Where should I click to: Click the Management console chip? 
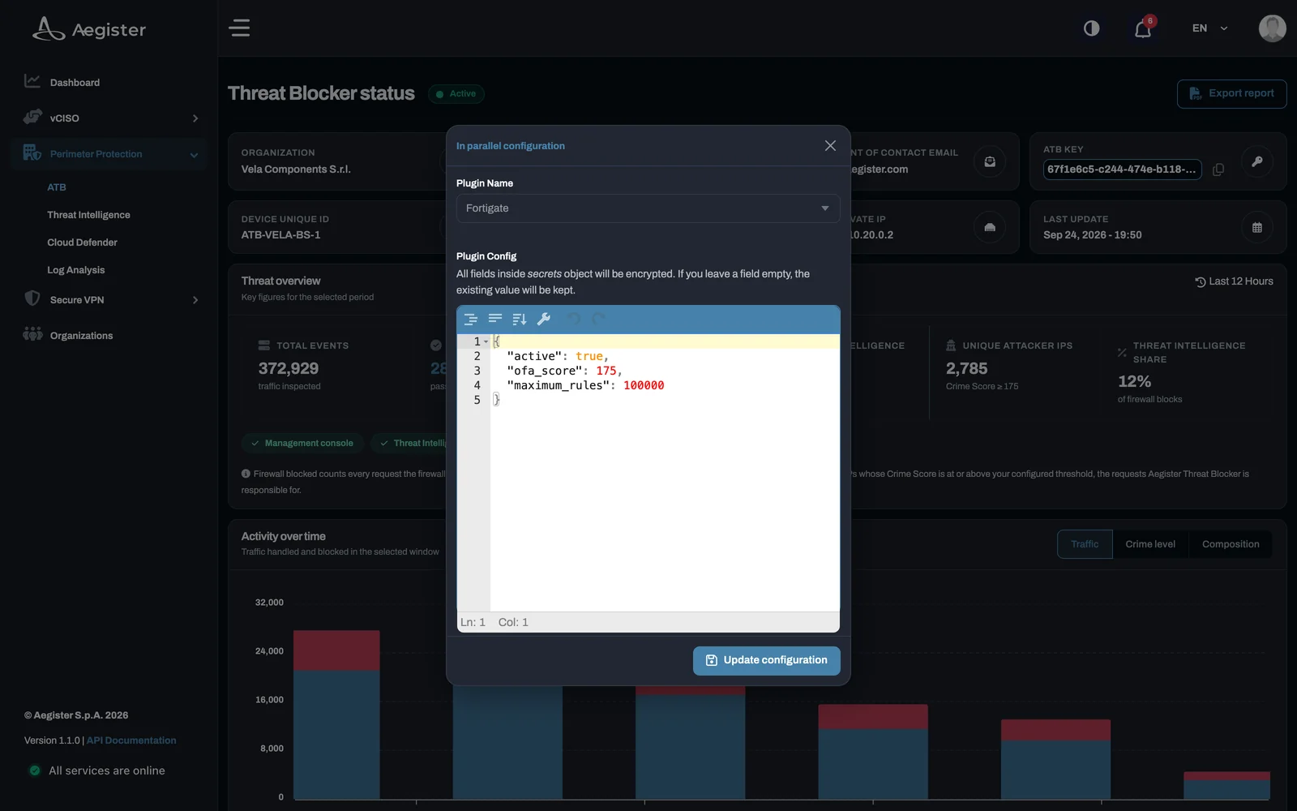coord(302,444)
